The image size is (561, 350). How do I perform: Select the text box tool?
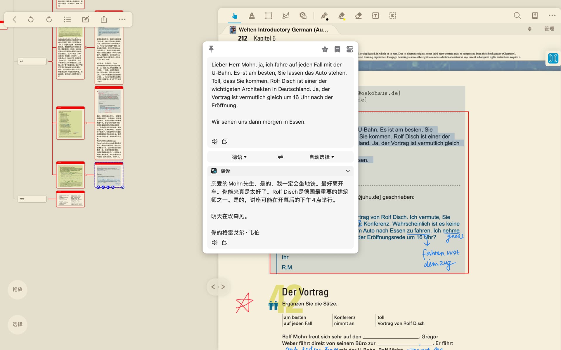click(x=375, y=16)
